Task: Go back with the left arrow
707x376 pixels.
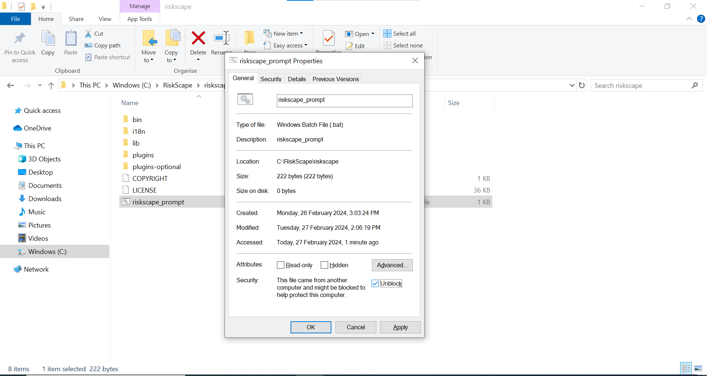Action: 11,85
